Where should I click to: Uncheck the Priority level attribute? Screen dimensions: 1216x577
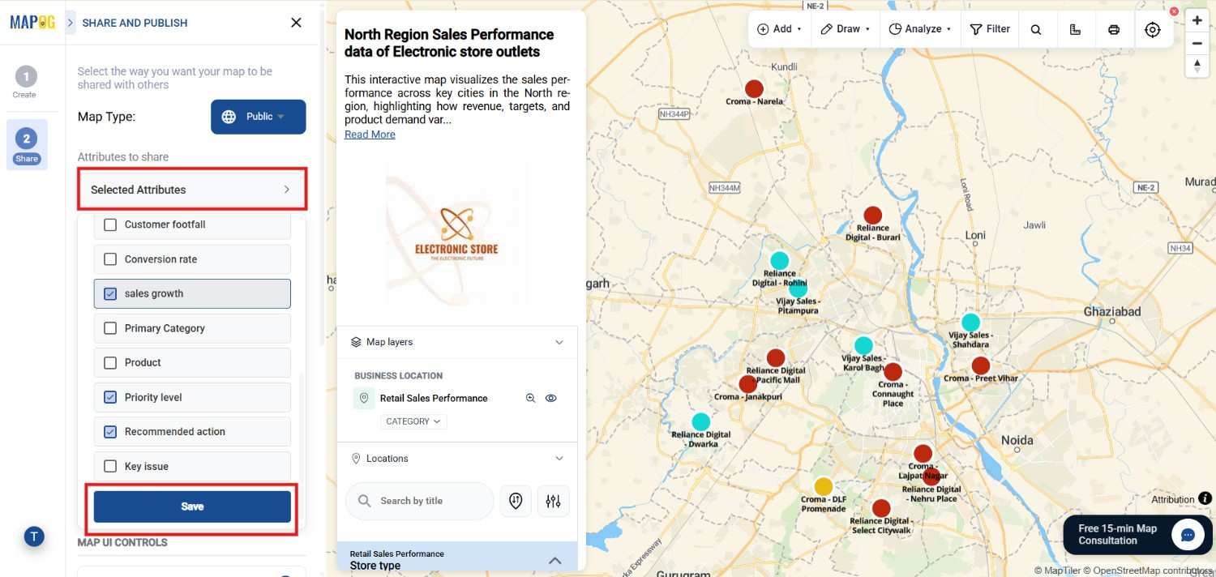coord(111,397)
